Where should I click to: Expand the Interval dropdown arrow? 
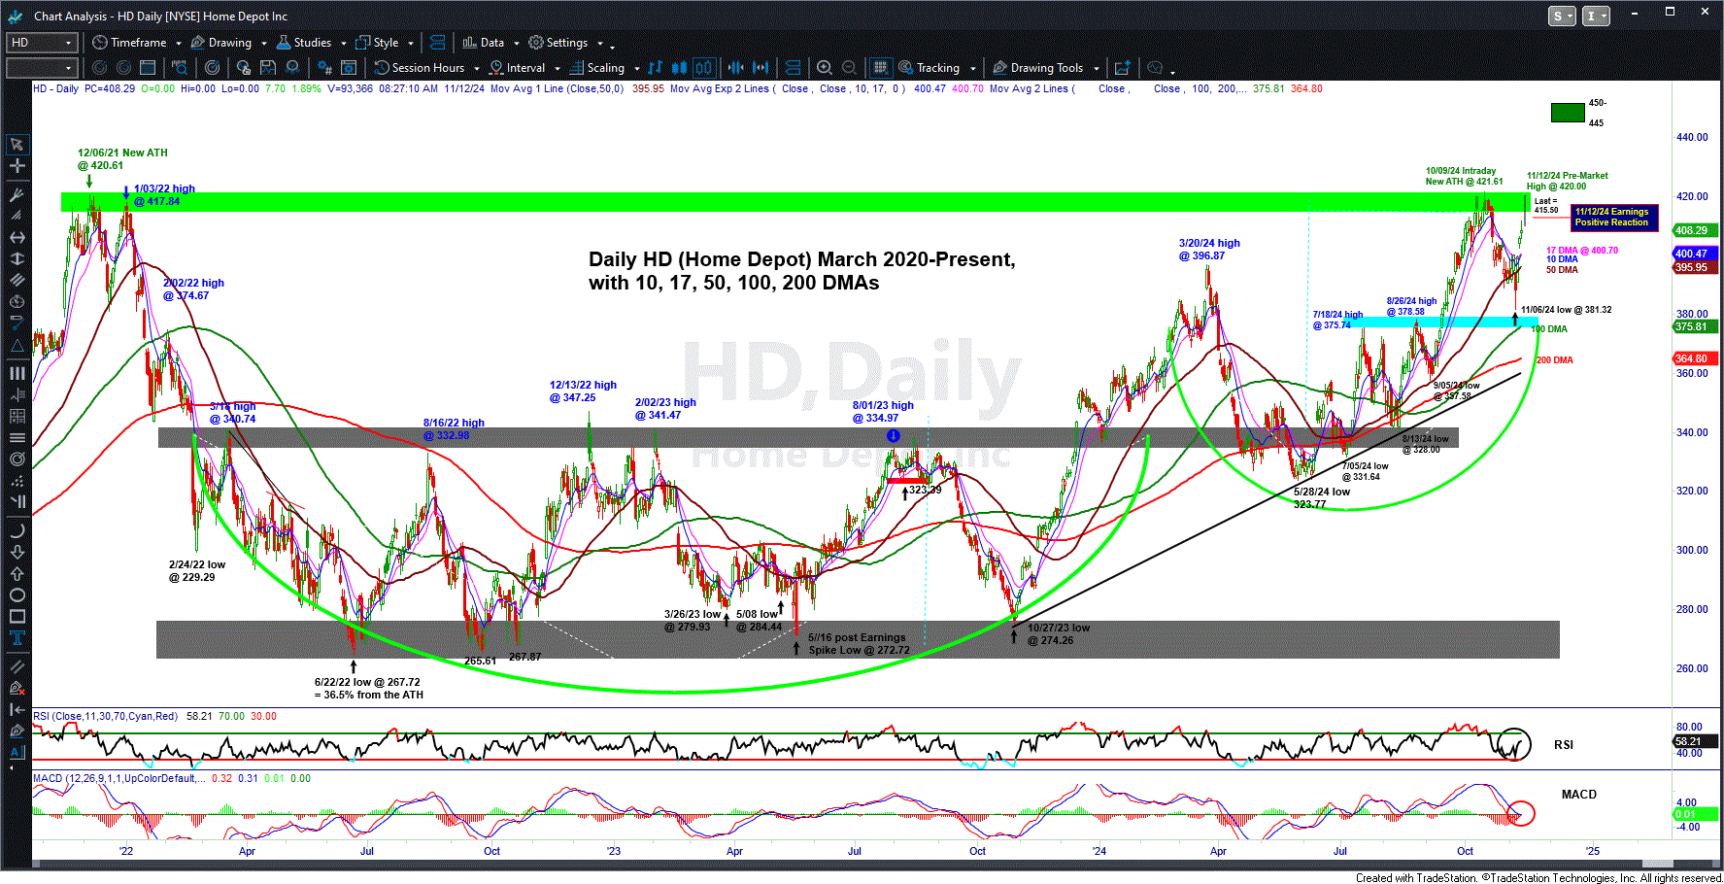pos(558,68)
